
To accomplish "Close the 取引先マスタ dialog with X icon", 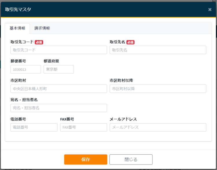I will pyautogui.click(x=210, y=10).
